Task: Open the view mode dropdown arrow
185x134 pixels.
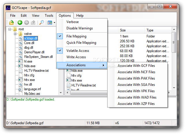Action: tap(54, 22)
